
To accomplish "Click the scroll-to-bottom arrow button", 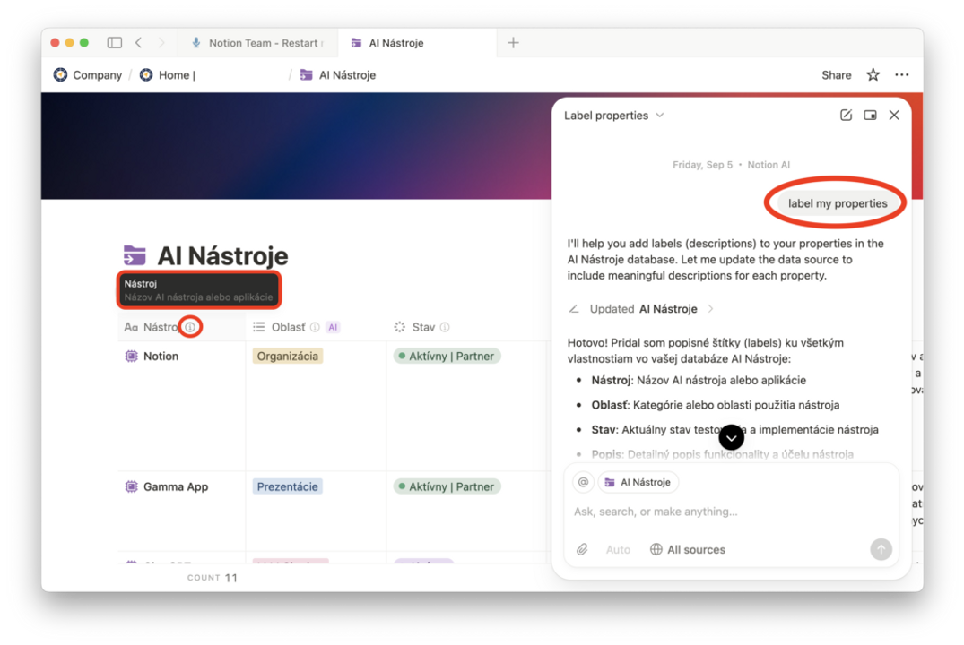I will (731, 437).
